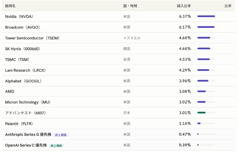Select Lam Research (LRCX) stock name
This screenshot has height=152, width=238.
[x=25, y=70]
